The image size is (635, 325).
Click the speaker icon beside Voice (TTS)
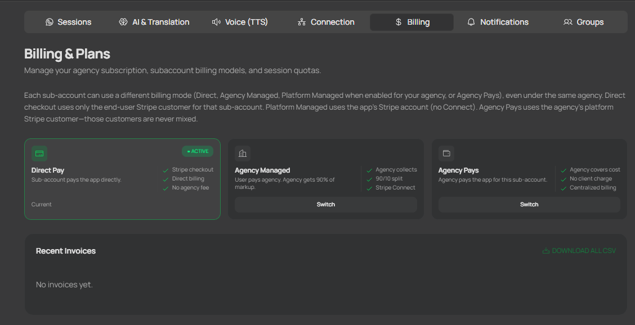coord(216,22)
